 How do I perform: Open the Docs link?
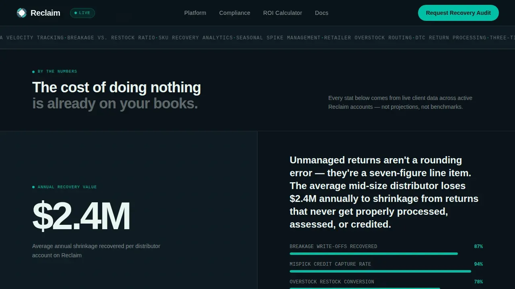coord(321,13)
